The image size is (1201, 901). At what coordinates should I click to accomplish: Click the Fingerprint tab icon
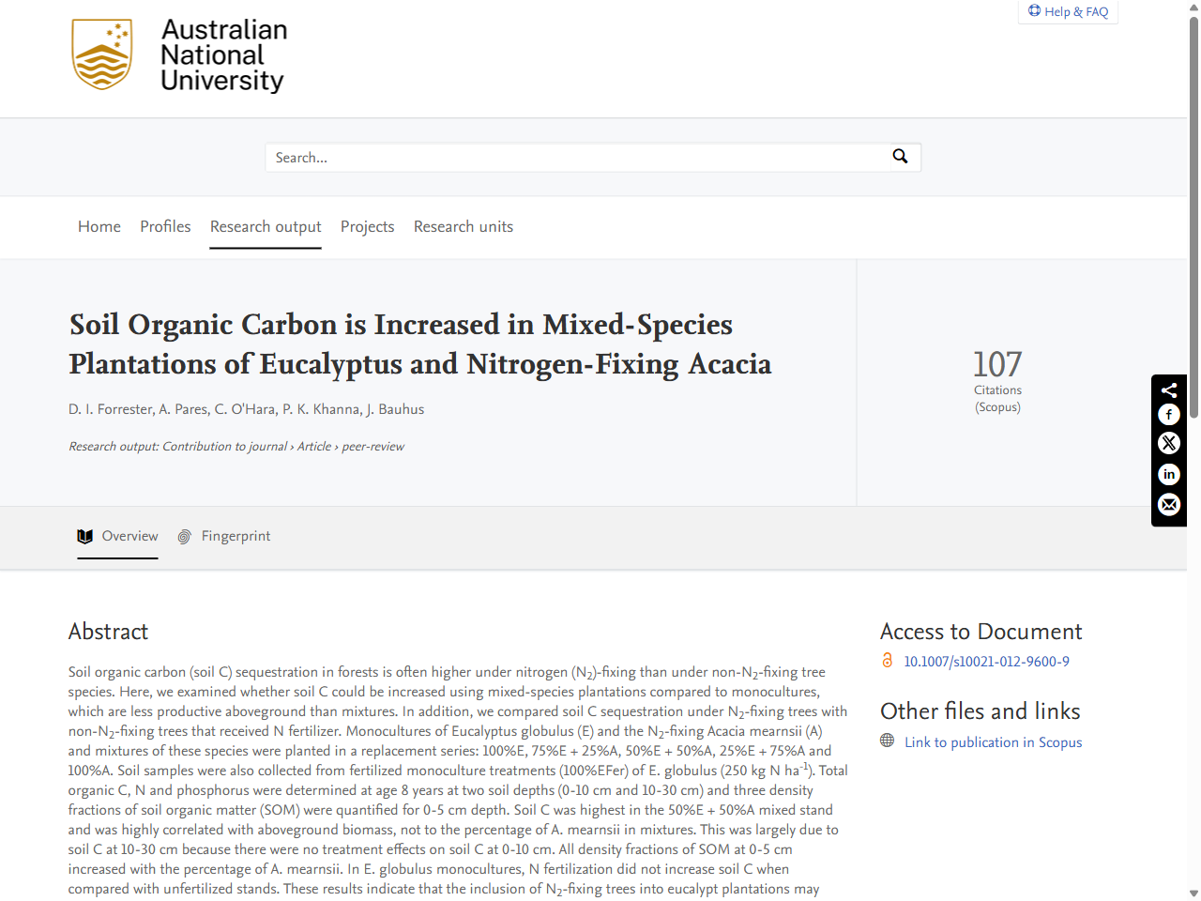pyautogui.click(x=184, y=535)
